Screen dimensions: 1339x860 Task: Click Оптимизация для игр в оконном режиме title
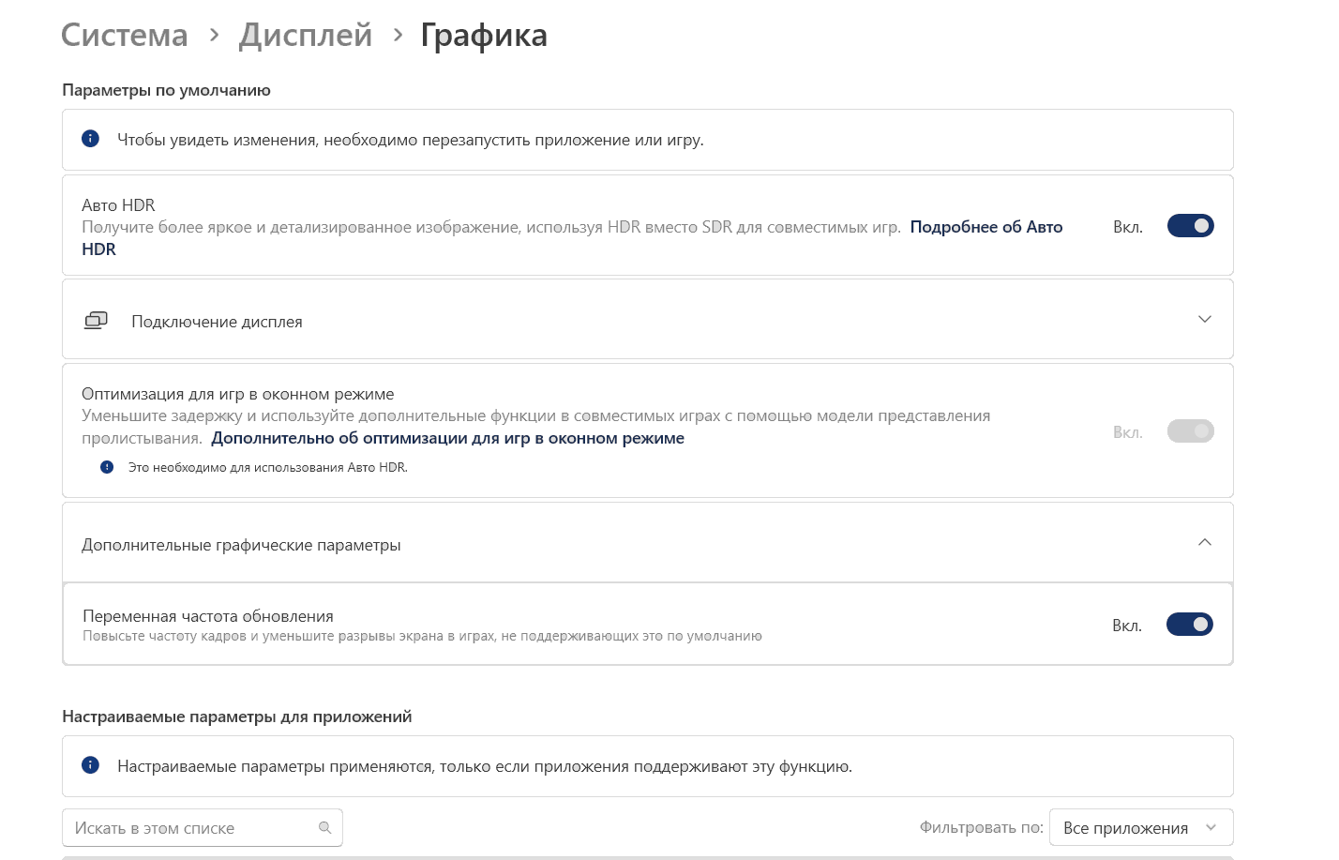coord(238,394)
